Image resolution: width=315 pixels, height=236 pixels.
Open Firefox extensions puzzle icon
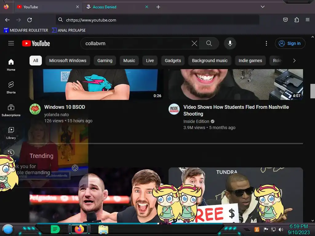pos(297,20)
